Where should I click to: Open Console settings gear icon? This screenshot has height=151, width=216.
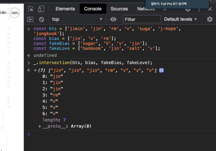pyautogui.click(x=209, y=19)
